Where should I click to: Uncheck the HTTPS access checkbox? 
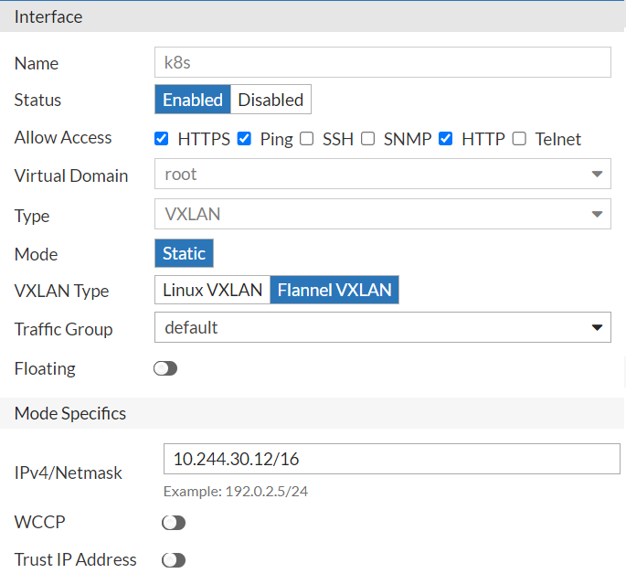(162, 139)
